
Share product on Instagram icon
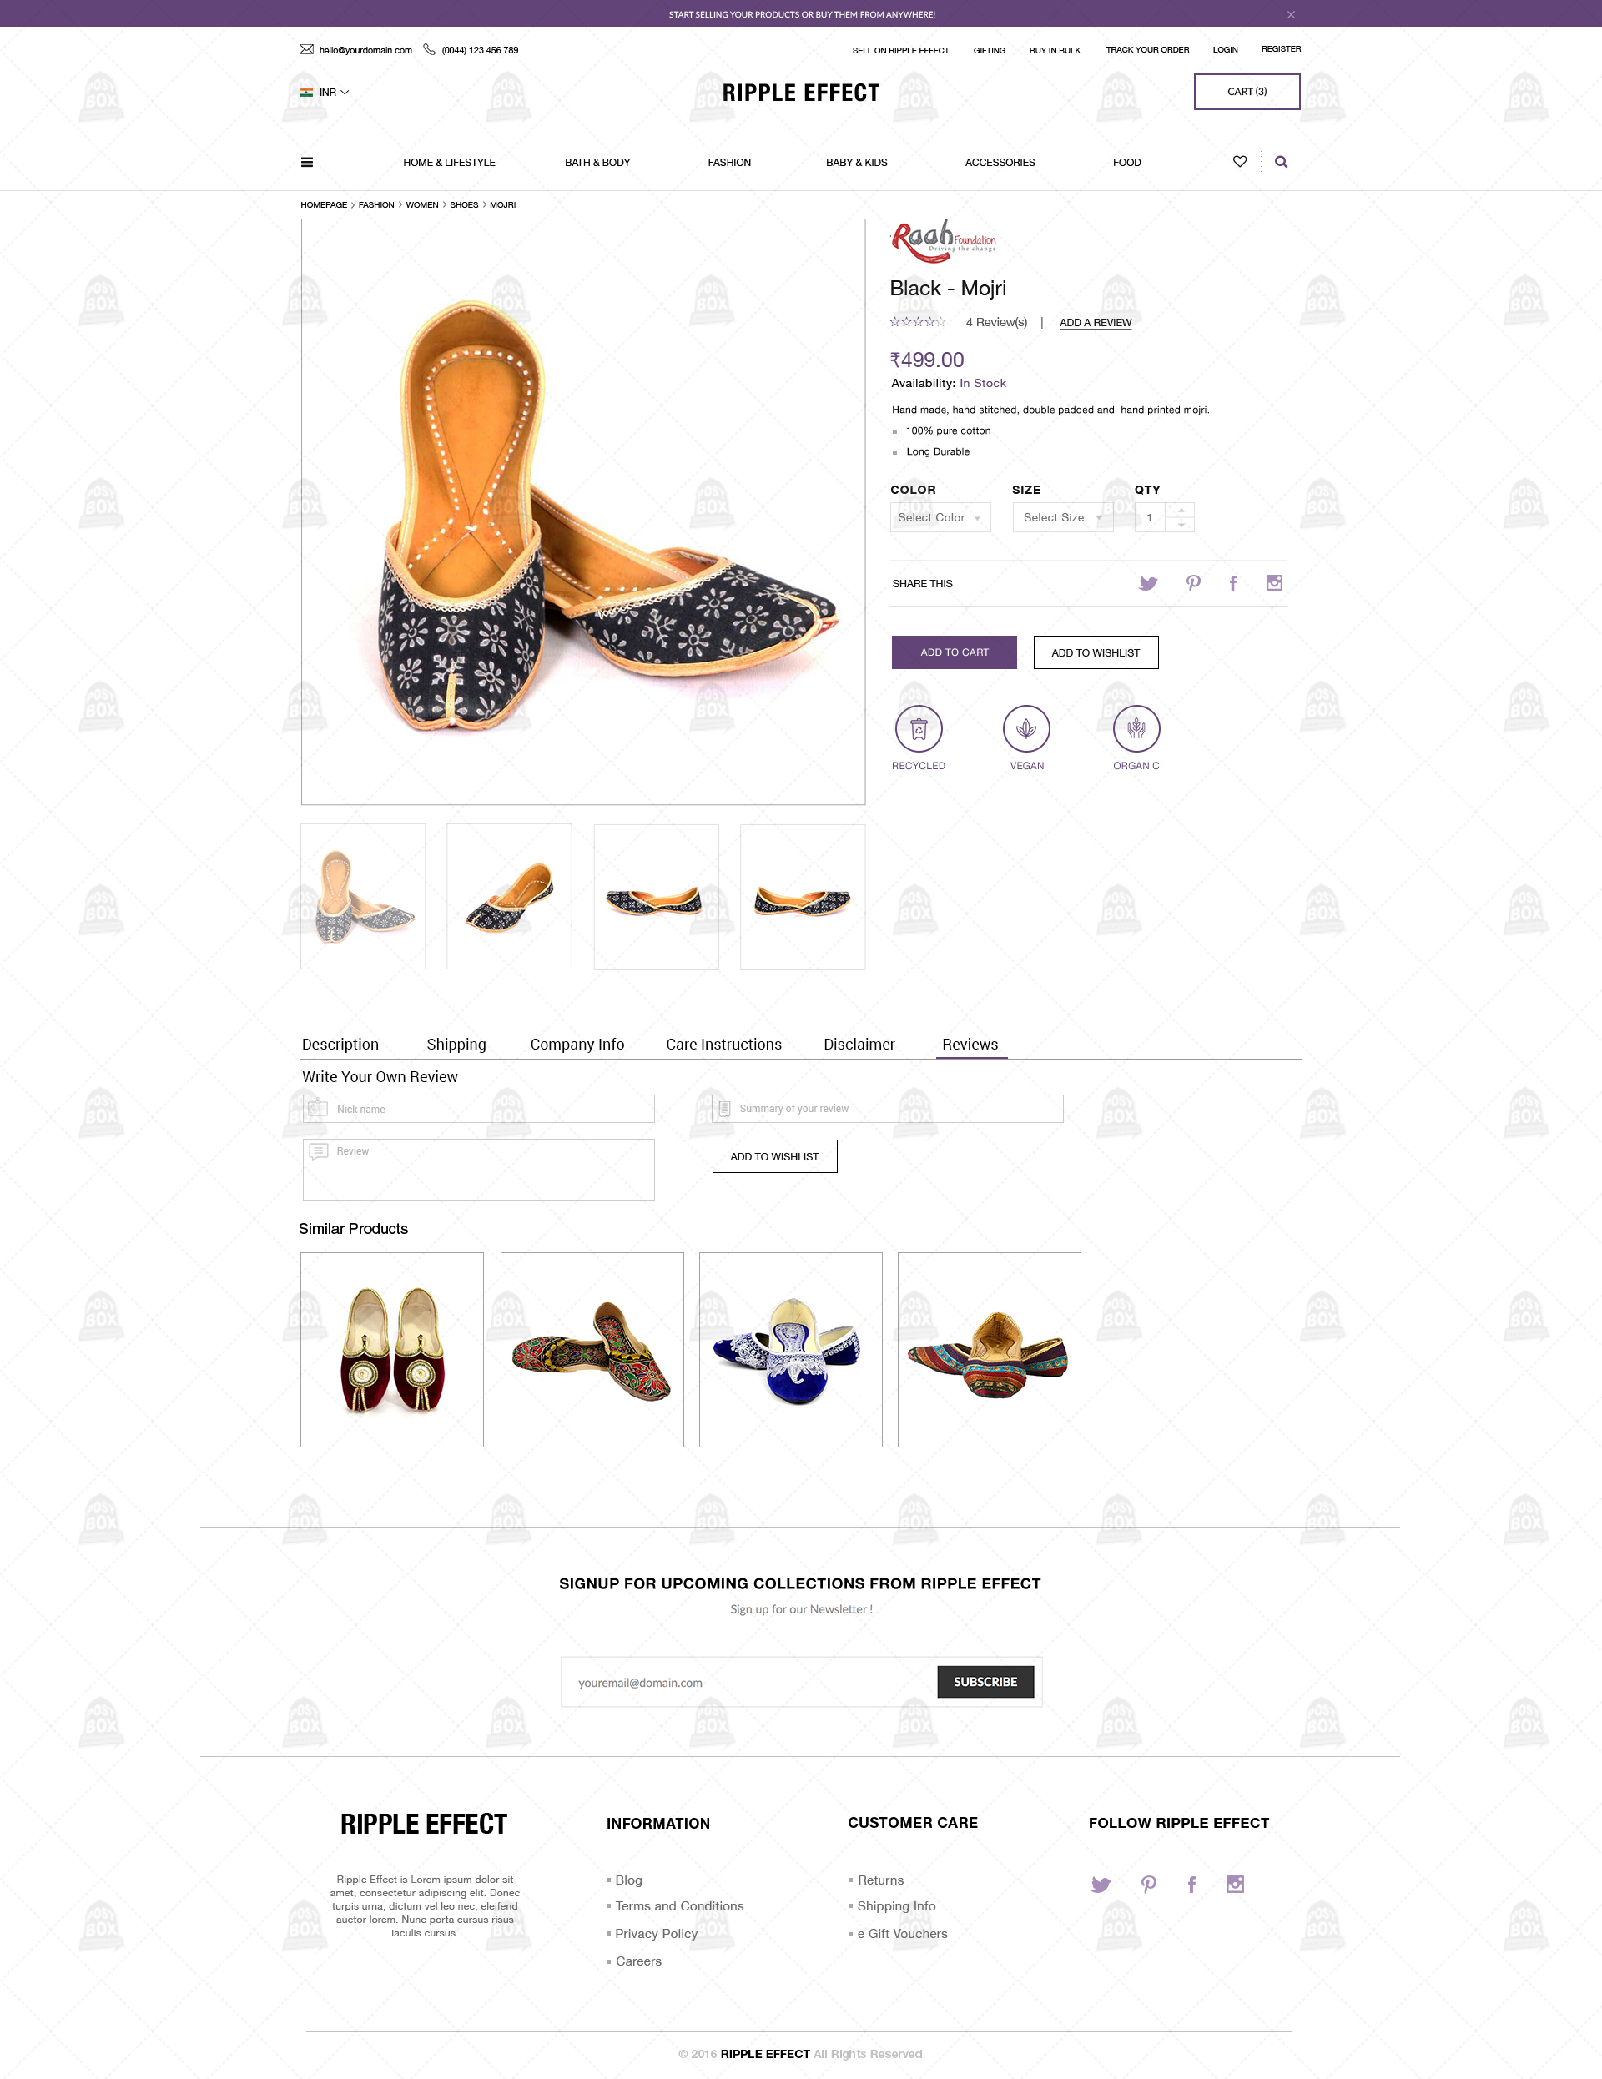click(1275, 582)
